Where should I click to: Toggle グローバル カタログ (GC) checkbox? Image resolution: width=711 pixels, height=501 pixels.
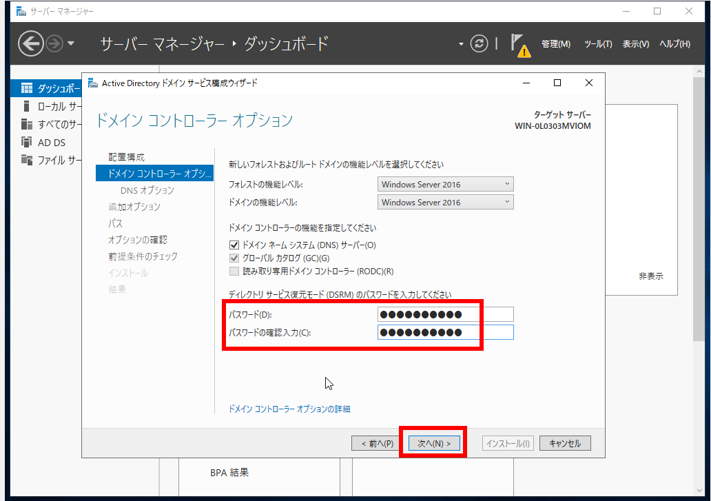point(234,258)
